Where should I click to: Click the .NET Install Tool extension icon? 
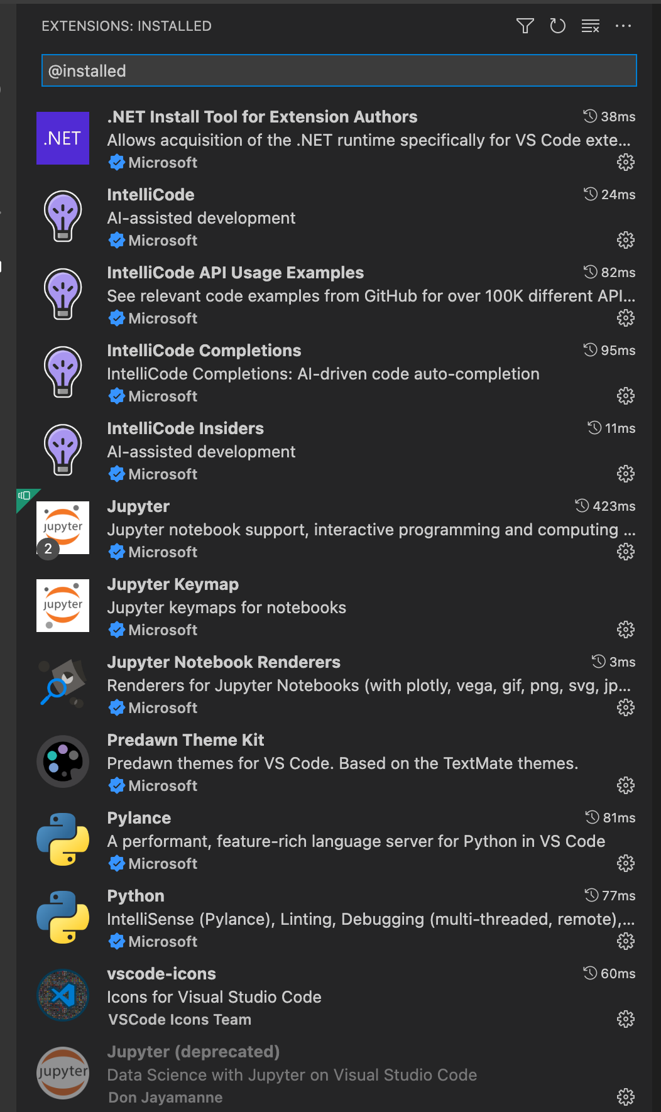point(62,138)
